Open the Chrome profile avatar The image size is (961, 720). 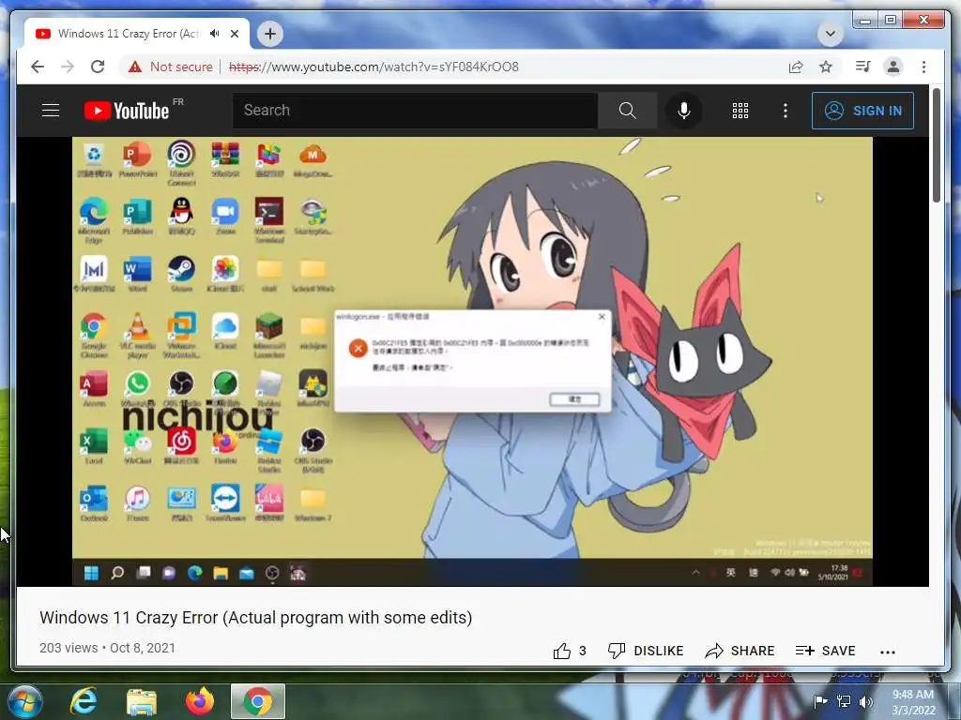click(x=893, y=67)
